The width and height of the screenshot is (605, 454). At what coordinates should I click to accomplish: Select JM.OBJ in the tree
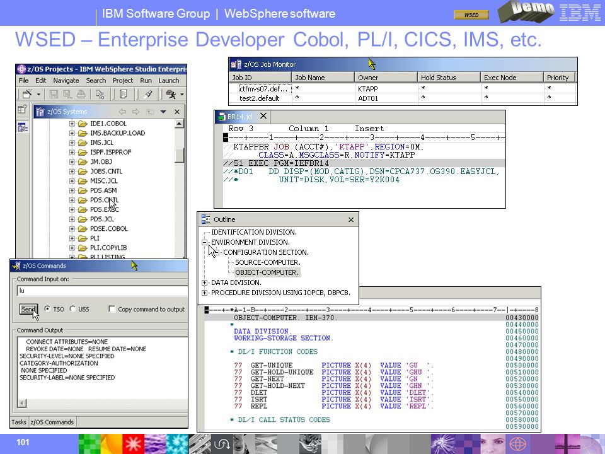pos(101,162)
